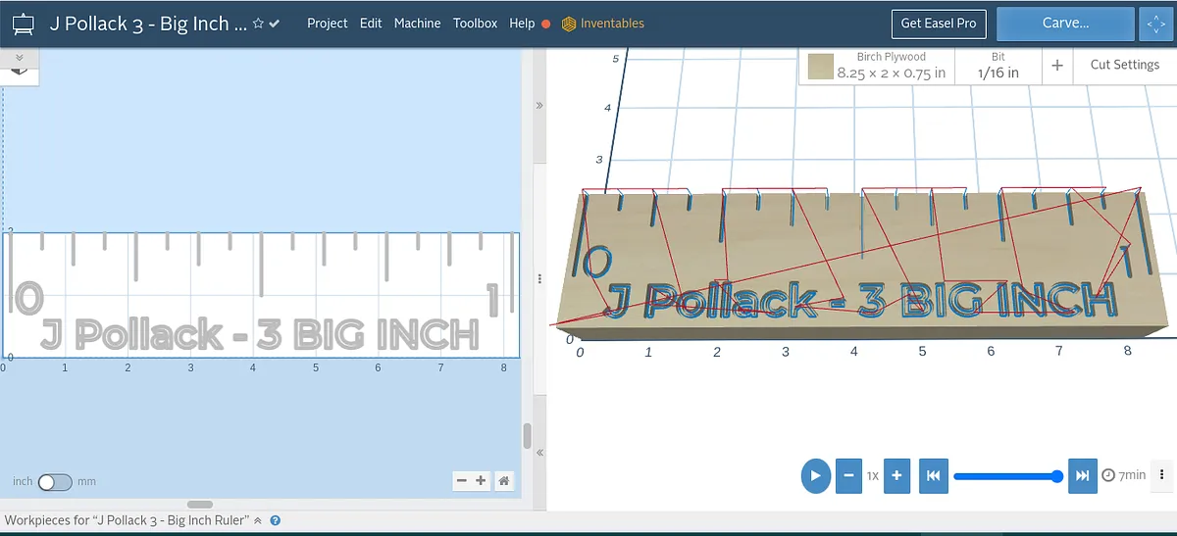
Task: Expand the Workpieces panel
Action: (258, 520)
